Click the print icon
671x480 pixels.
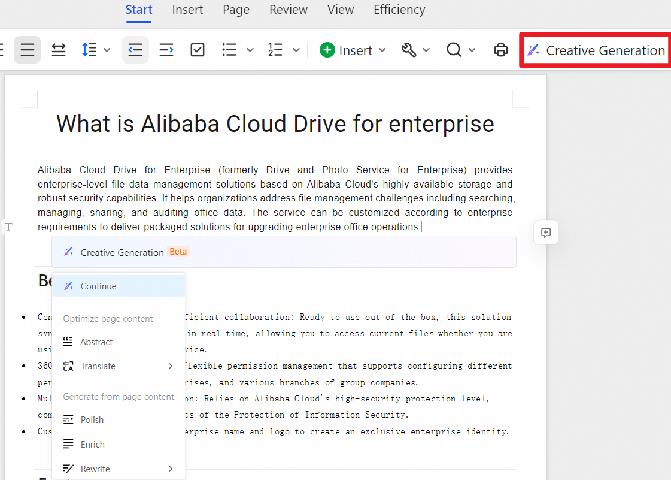[501, 50]
